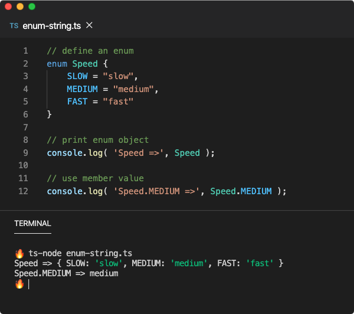
Task: Click the FAST member name
Action: (x=77, y=102)
